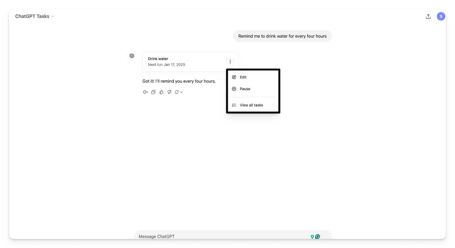
Task: Click the green lightbulb extension icon
Action: (x=312, y=236)
